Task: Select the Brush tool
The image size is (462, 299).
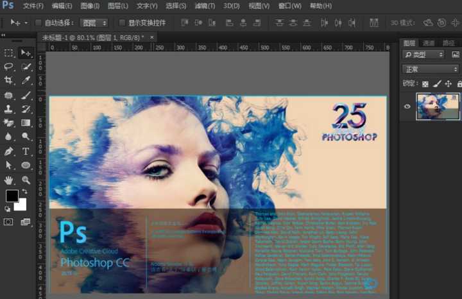Action: 26,95
